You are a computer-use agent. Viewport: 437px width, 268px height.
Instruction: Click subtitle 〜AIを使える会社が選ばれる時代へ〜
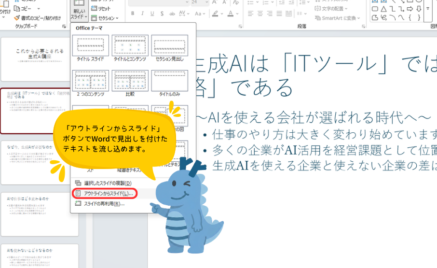314,118
